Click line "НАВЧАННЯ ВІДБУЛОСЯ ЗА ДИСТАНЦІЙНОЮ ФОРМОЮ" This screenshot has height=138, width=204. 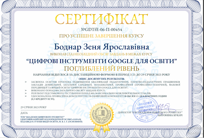(x=101, y=75)
